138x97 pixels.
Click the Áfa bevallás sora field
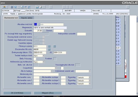click(36, 77)
